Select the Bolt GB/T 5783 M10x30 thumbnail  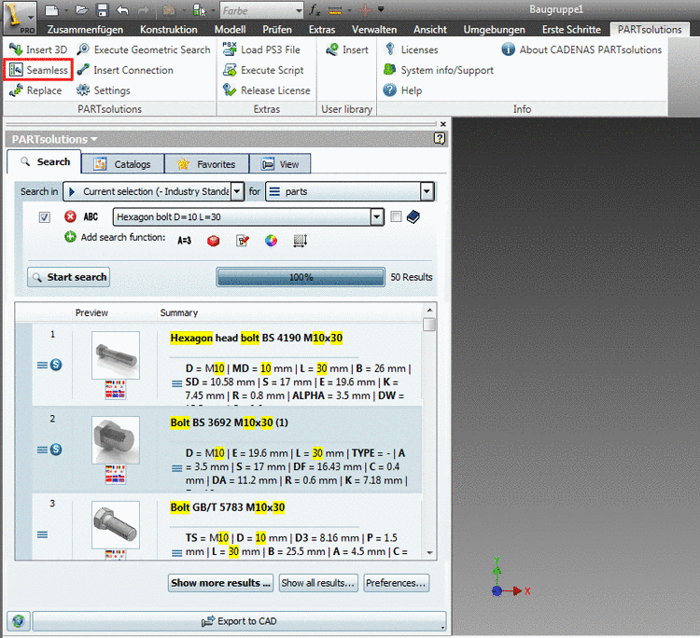[x=116, y=525]
